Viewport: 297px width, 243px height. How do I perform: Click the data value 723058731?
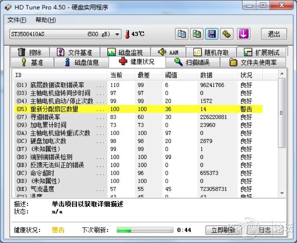(x=213, y=189)
